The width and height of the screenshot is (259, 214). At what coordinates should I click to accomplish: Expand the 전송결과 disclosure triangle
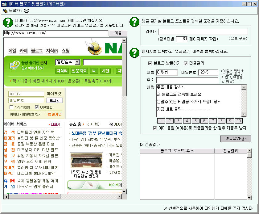coord(142,145)
